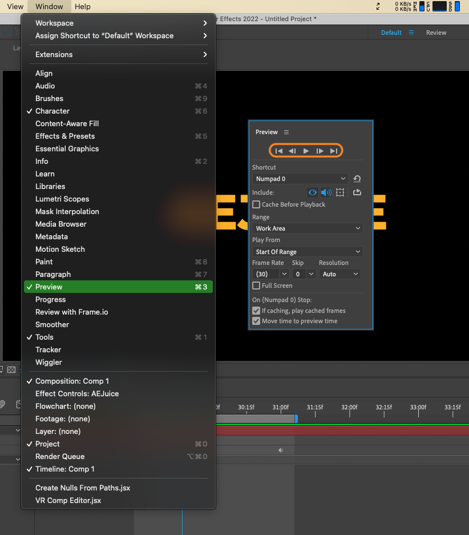Open the Preview panel hamburger menu

click(286, 132)
